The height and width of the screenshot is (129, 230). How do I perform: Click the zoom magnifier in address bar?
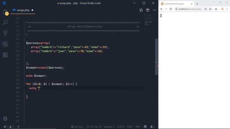pos(206,9)
